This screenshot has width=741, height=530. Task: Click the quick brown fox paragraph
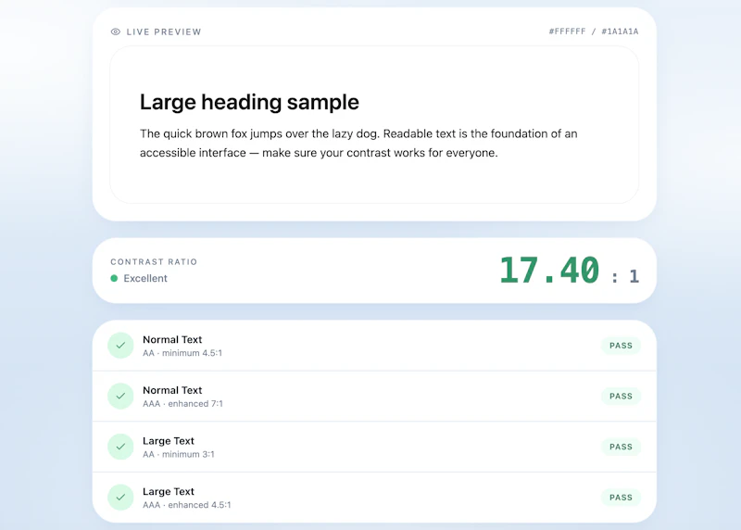pyautogui.click(x=358, y=144)
